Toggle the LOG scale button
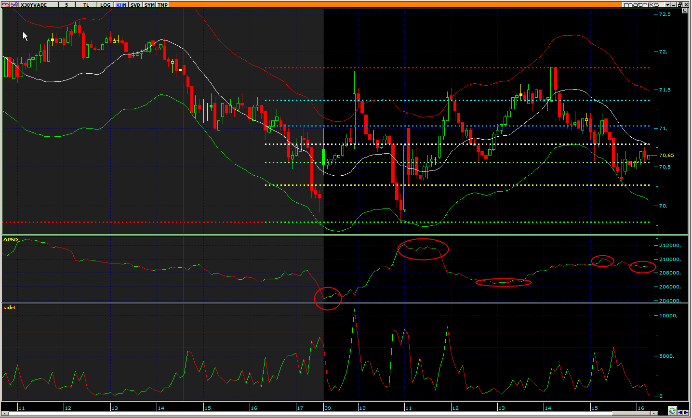The image size is (692, 418). tap(105, 5)
